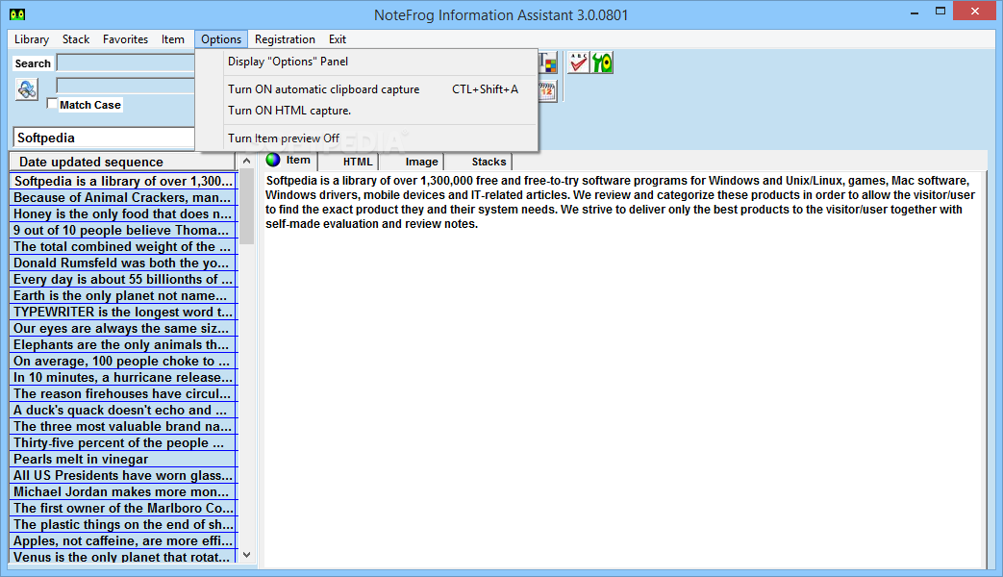Screen dimensions: 1003x577
Task: Minimize the NoteFrog window
Action: tap(915, 12)
